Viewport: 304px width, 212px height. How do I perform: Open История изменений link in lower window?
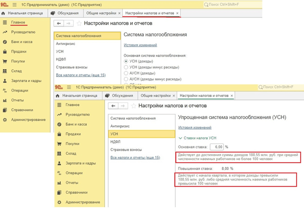pos(195,128)
